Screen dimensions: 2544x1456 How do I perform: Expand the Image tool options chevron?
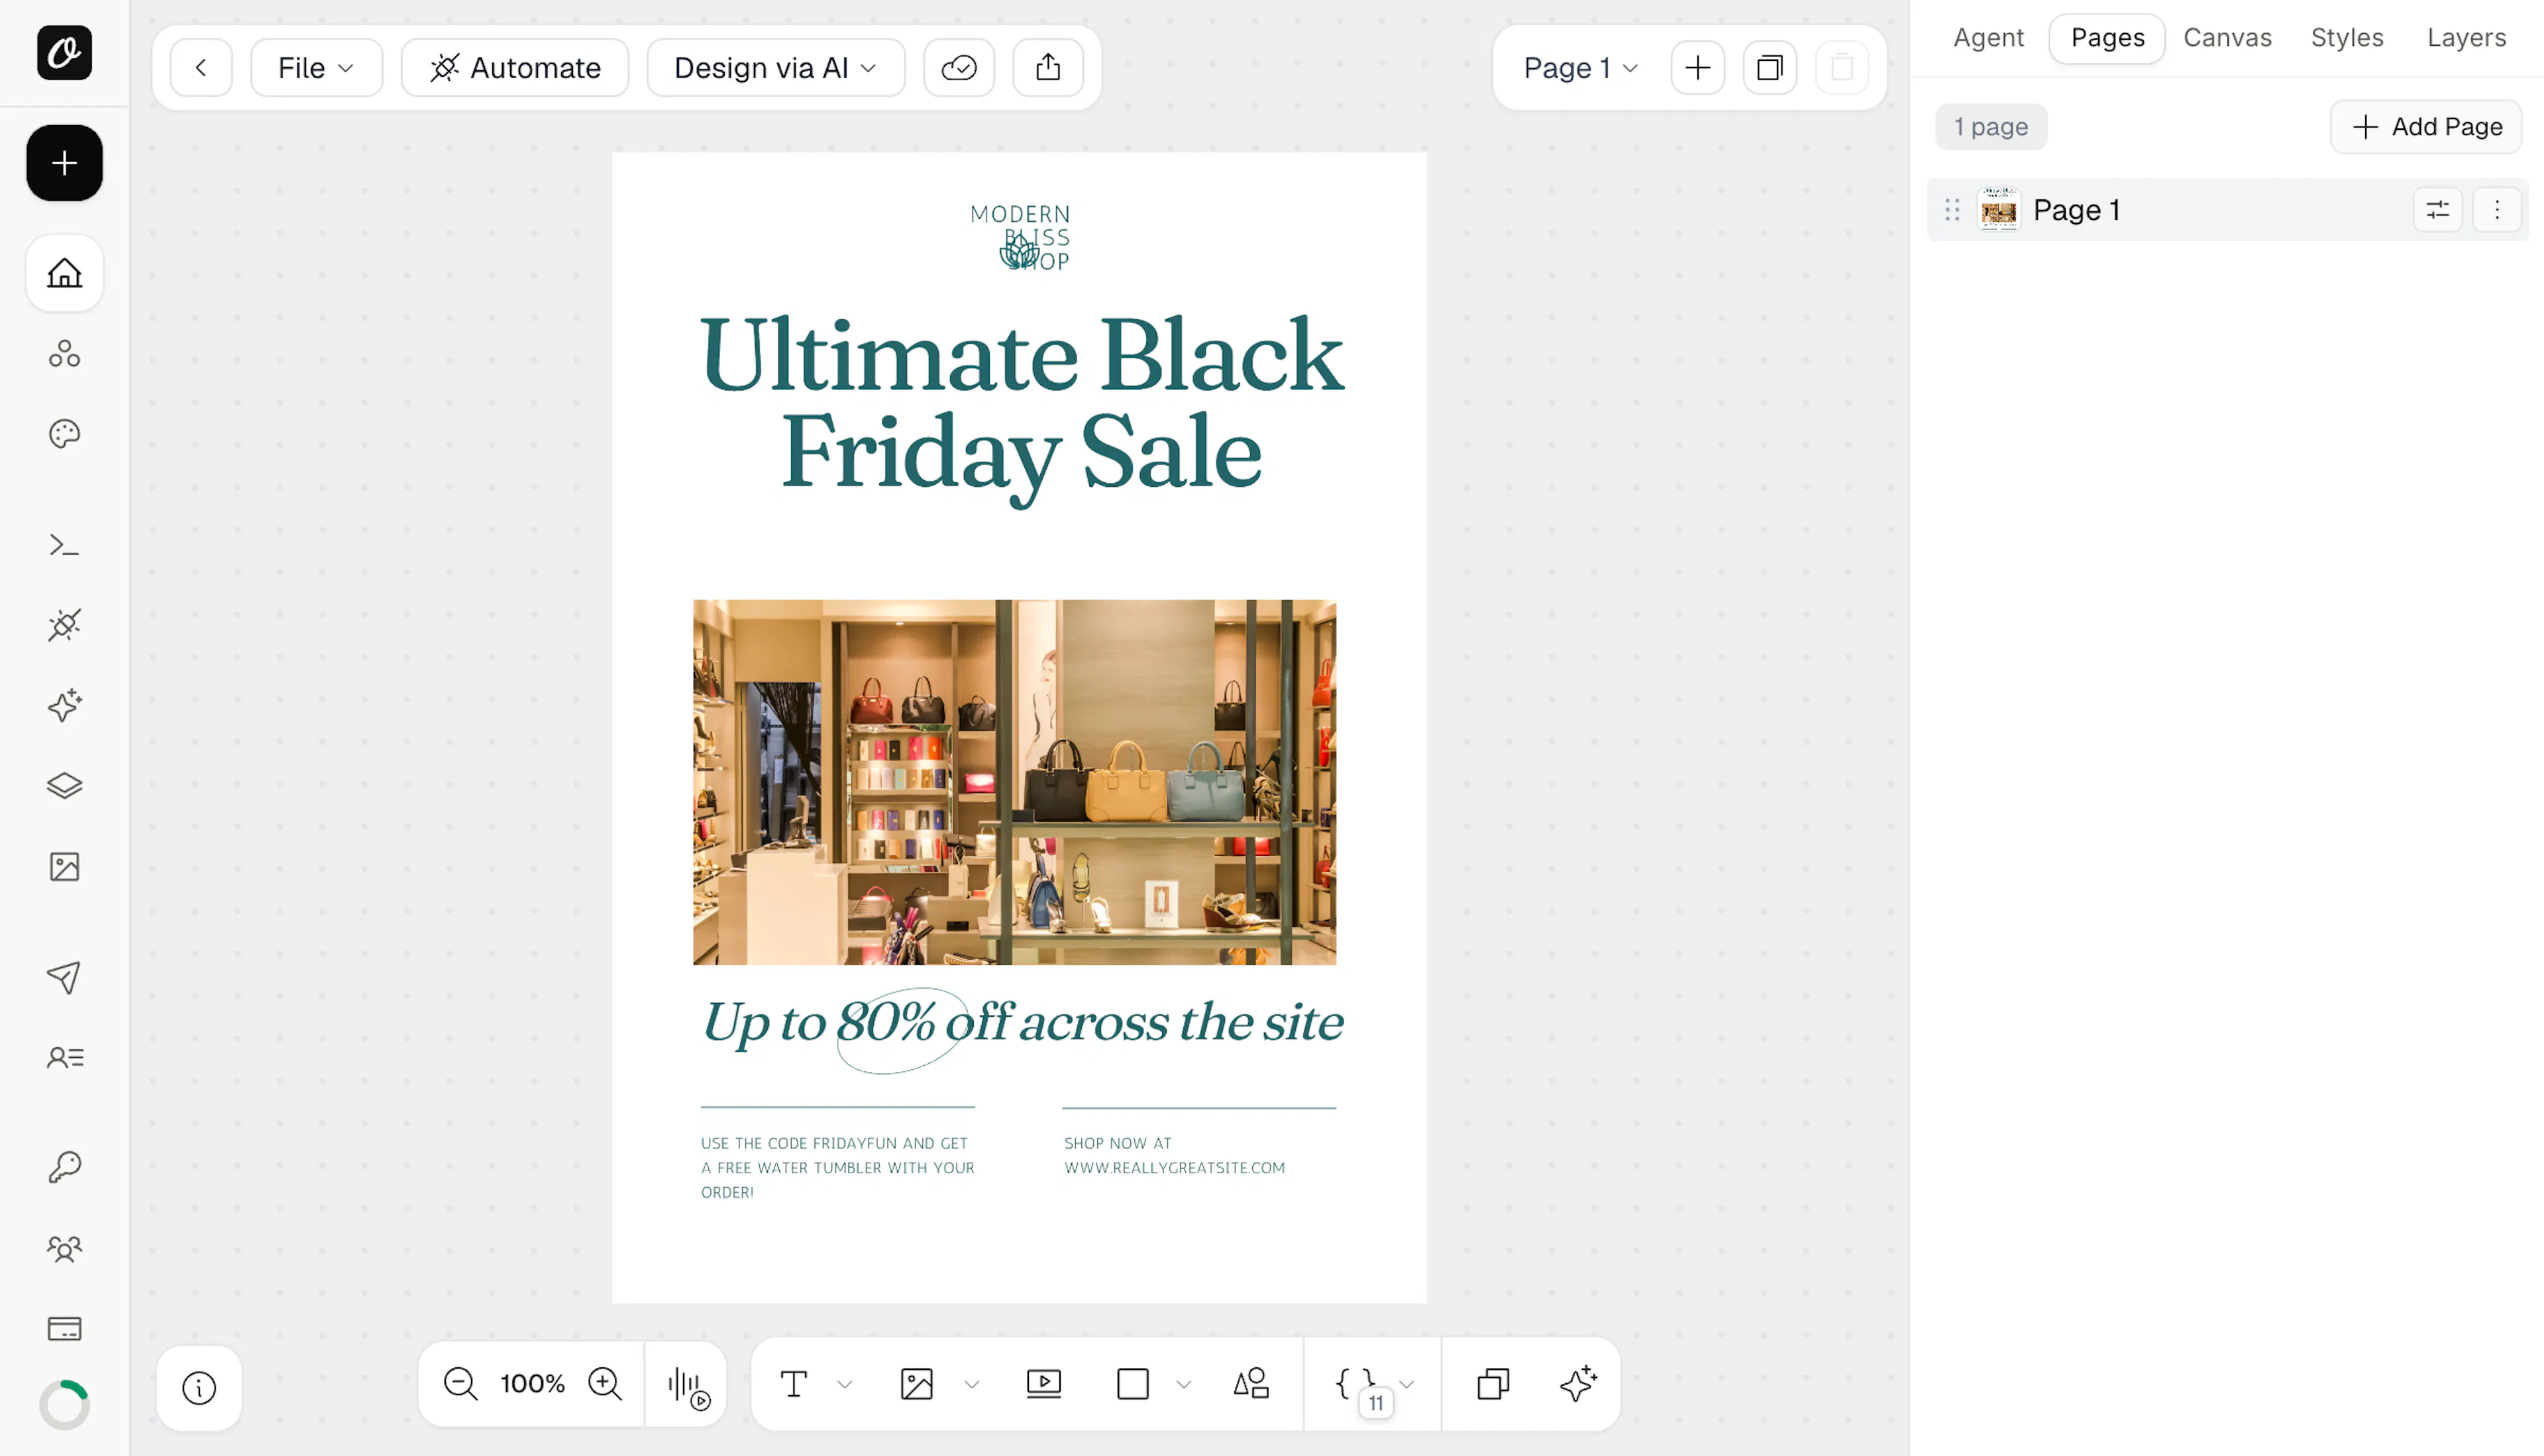pyautogui.click(x=972, y=1385)
